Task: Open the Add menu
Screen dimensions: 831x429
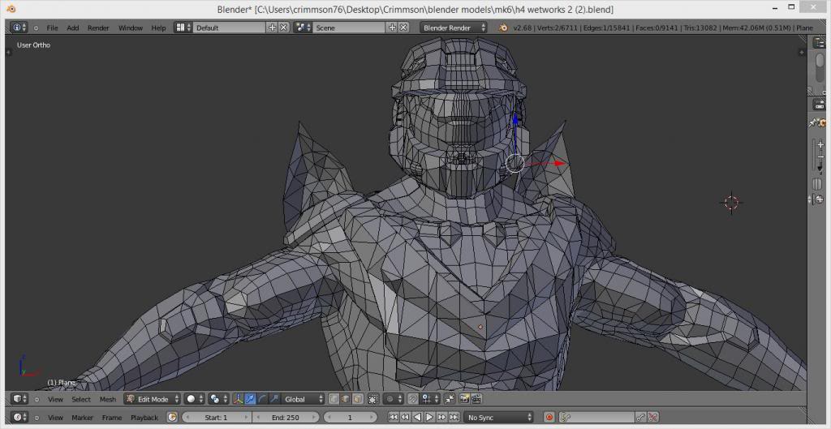Action: (x=72, y=28)
